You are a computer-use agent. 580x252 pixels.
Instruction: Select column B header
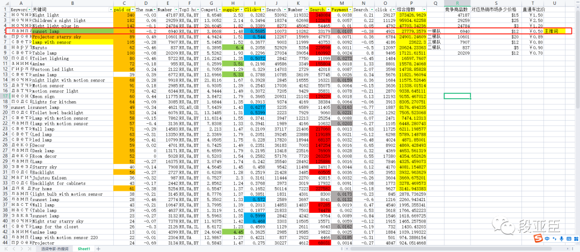[x=73, y=3]
